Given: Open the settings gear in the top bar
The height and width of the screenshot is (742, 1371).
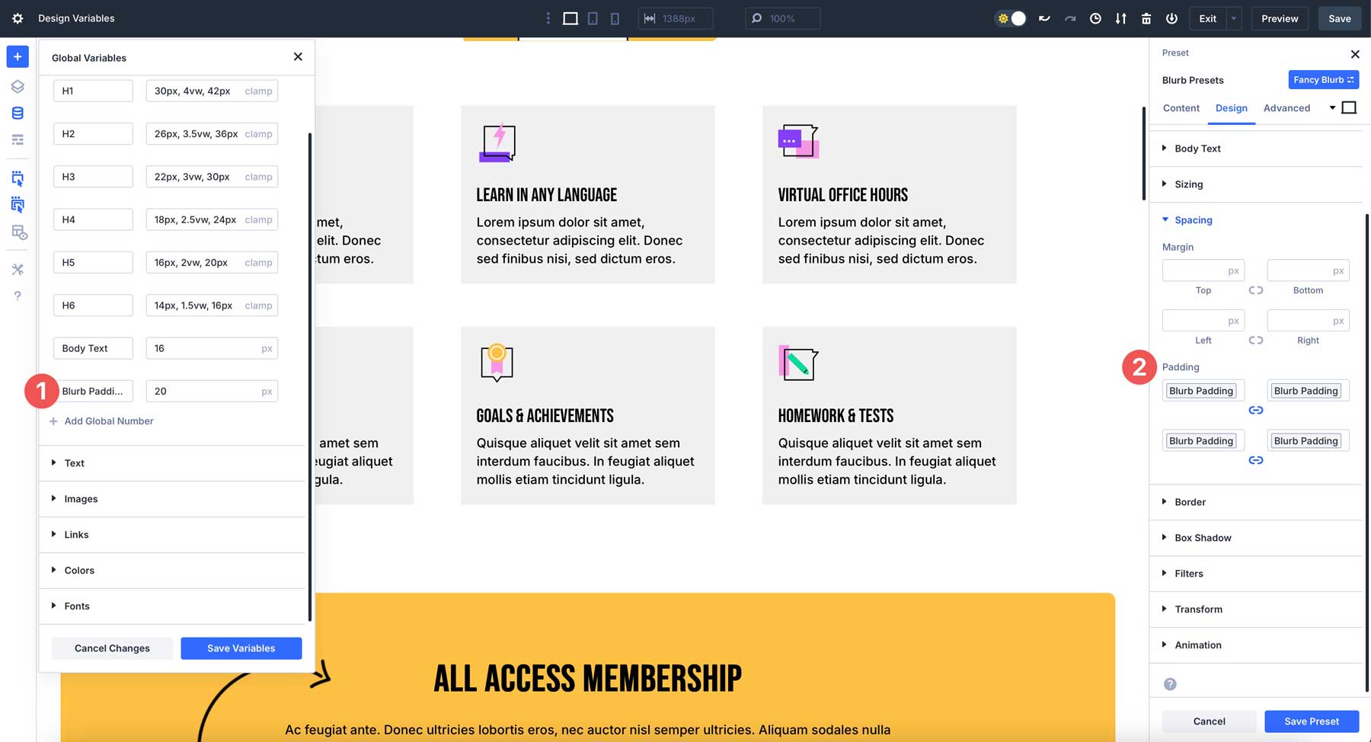Looking at the screenshot, I should coord(18,18).
